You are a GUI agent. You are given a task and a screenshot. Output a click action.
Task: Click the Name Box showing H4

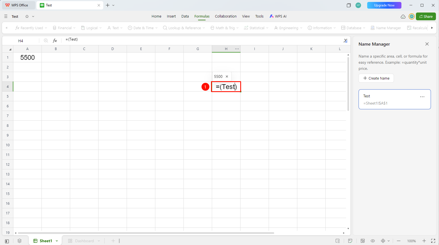(x=21, y=41)
